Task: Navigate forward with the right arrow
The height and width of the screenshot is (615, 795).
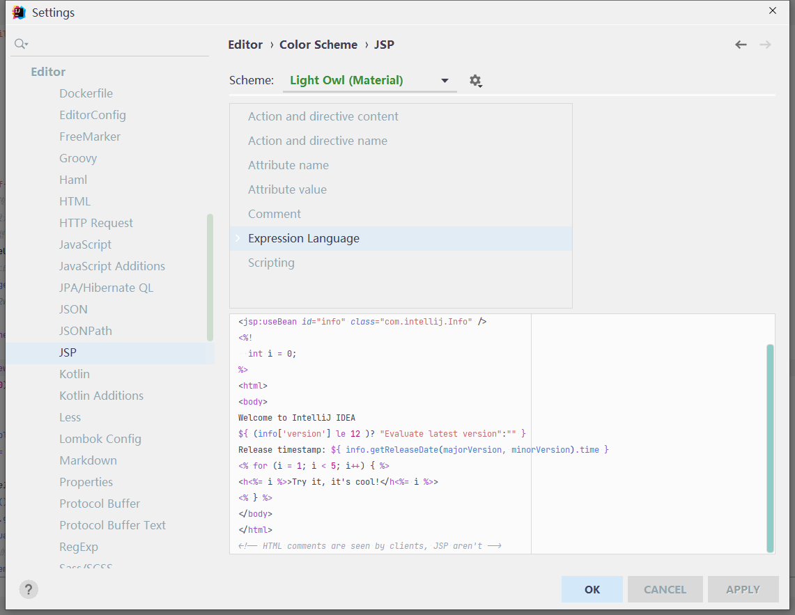Action: pos(765,45)
